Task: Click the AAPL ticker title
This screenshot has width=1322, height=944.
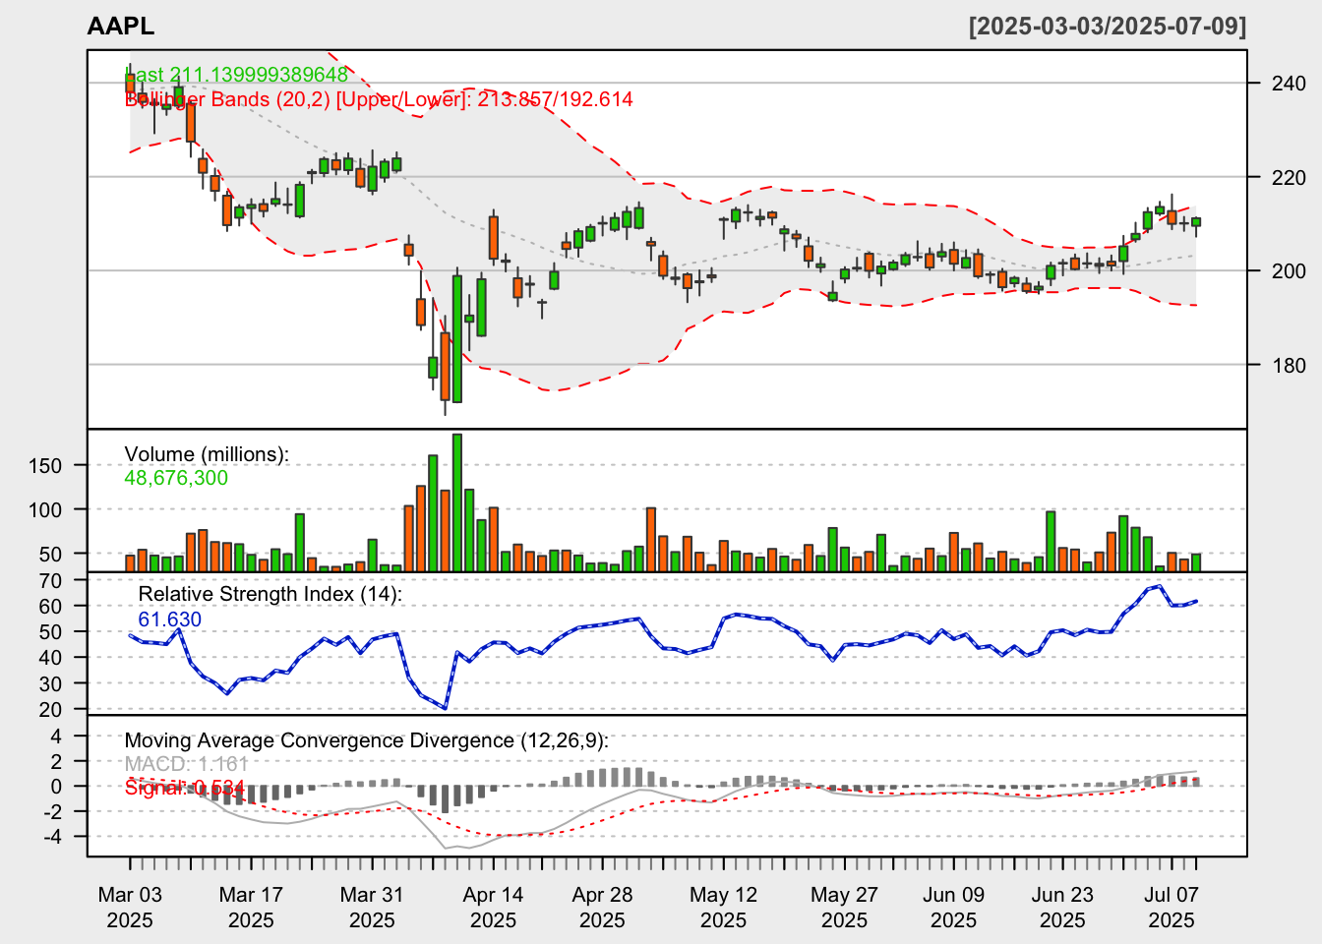Action: (x=121, y=27)
